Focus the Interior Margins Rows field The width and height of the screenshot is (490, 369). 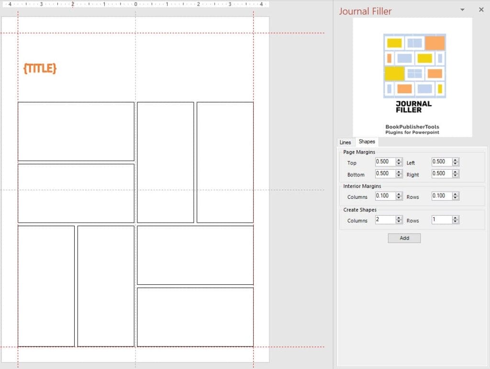pyautogui.click(x=441, y=196)
